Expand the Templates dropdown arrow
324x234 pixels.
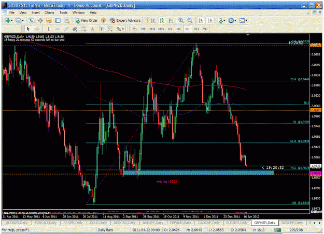tap(246, 20)
